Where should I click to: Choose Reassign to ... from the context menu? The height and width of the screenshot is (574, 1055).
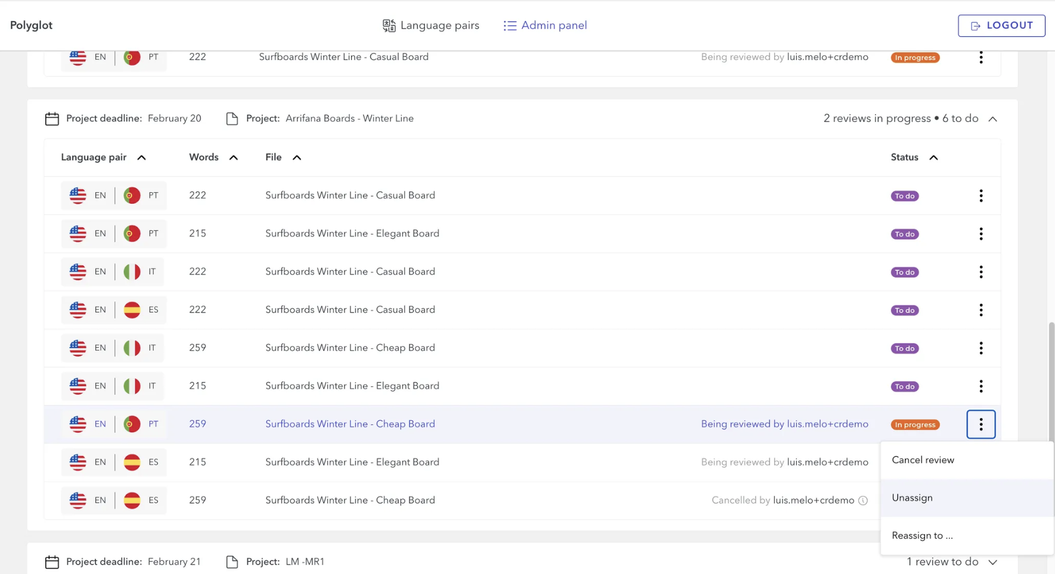(x=967, y=535)
